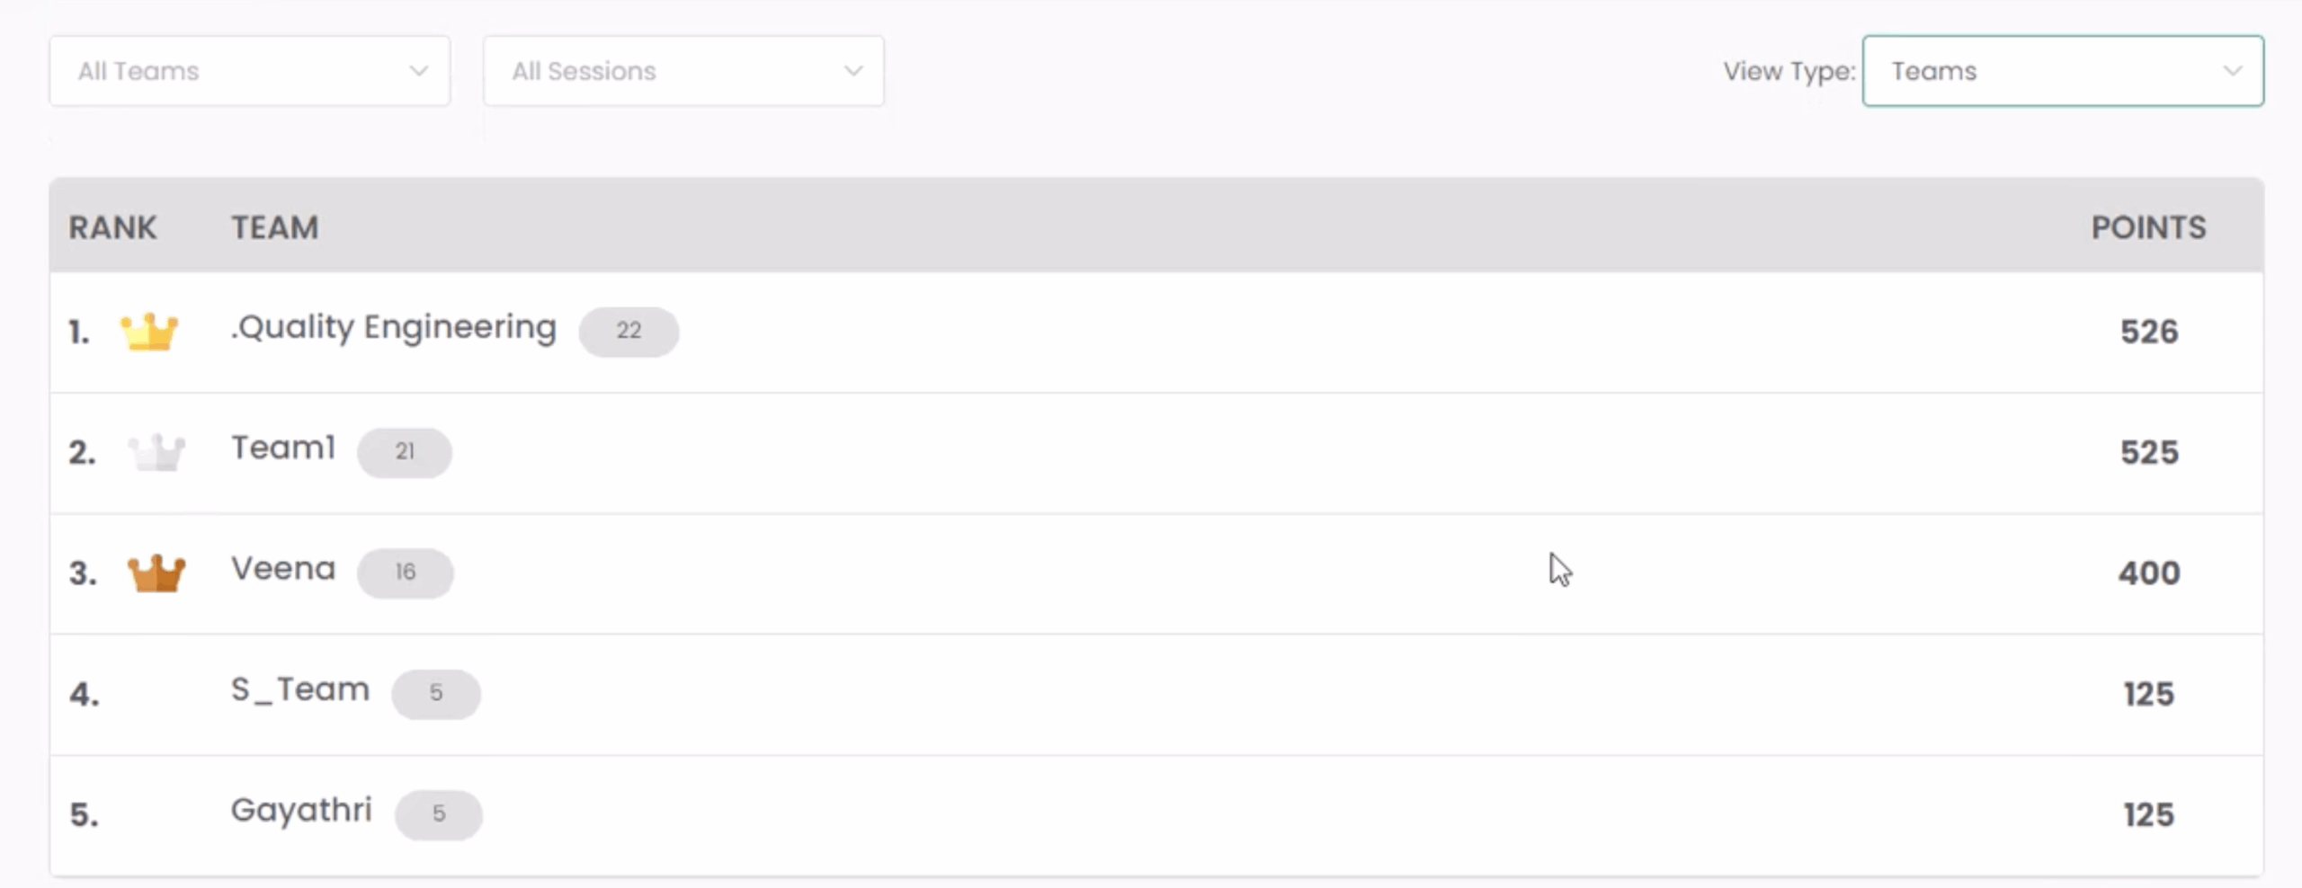
Task: Click the badge showing 5 beside S_Team
Action: 436,693
